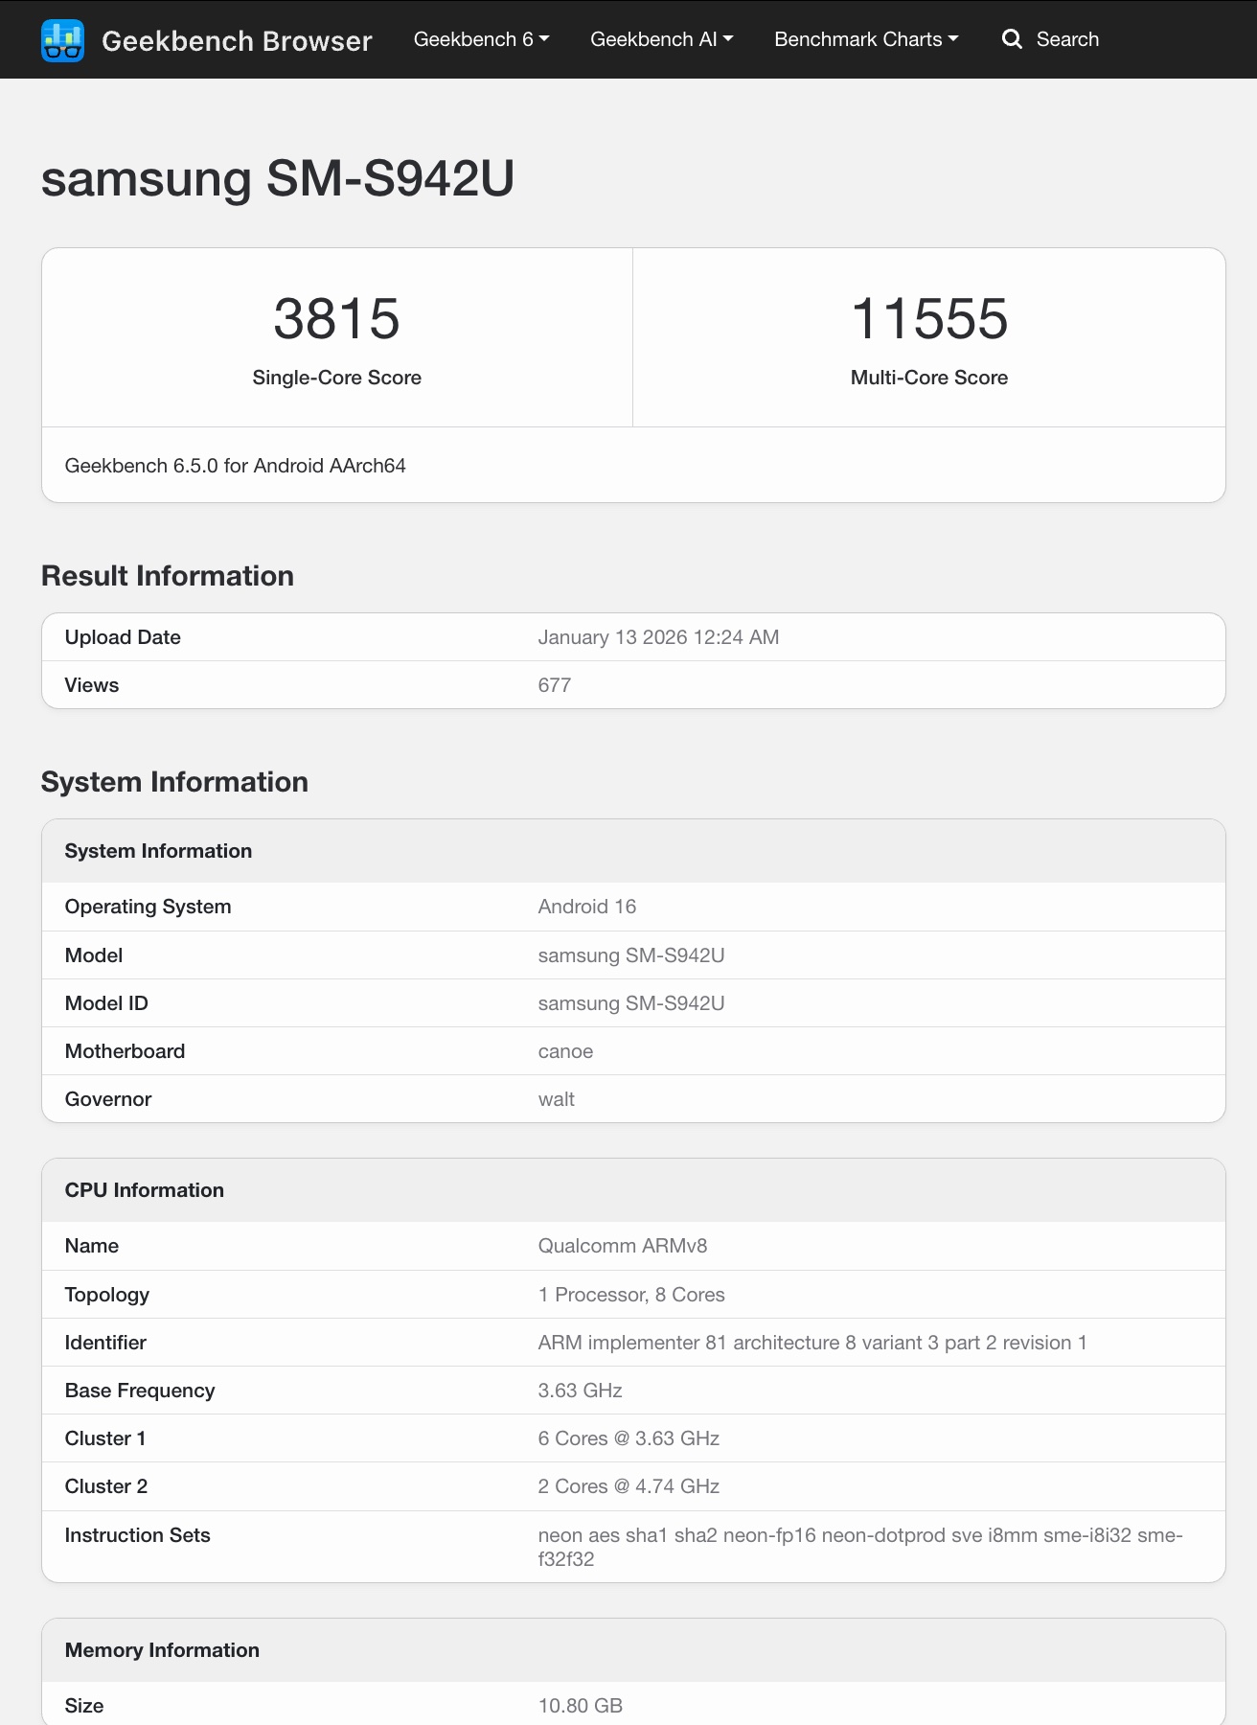Click the Instruction Sets value text
This screenshot has width=1257, height=1725.
(x=859, y=1536)
